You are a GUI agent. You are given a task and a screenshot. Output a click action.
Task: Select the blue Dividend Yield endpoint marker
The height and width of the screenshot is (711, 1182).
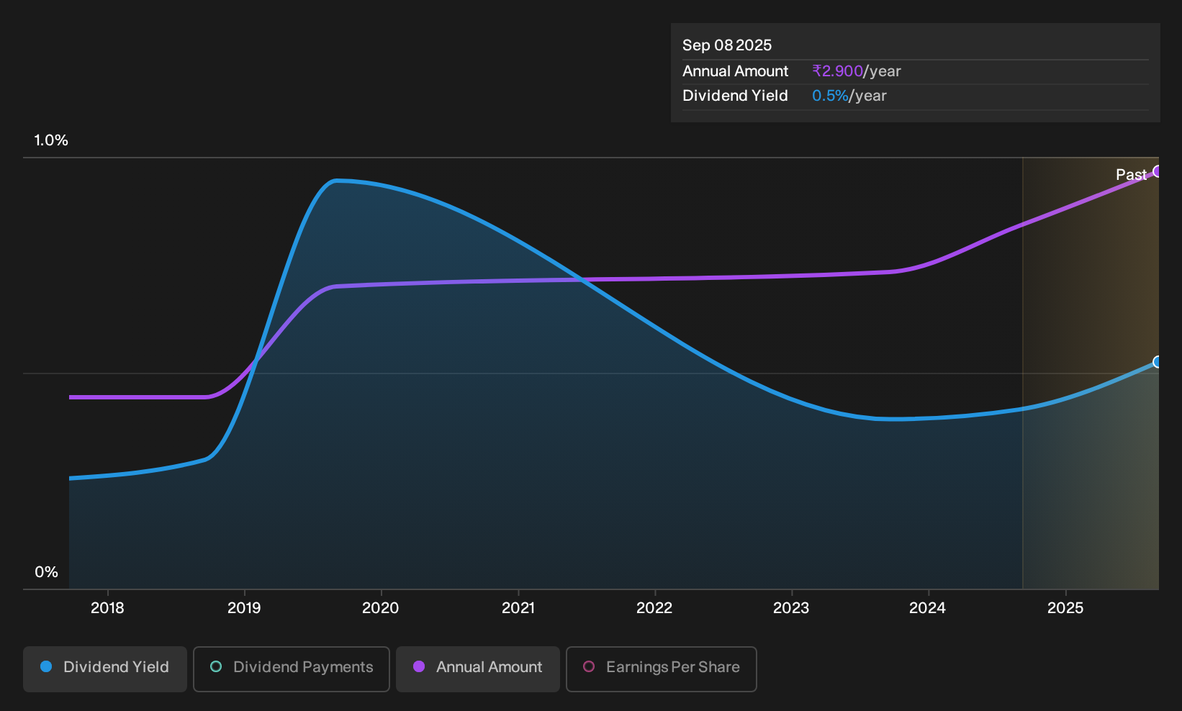click(1158, 362)
